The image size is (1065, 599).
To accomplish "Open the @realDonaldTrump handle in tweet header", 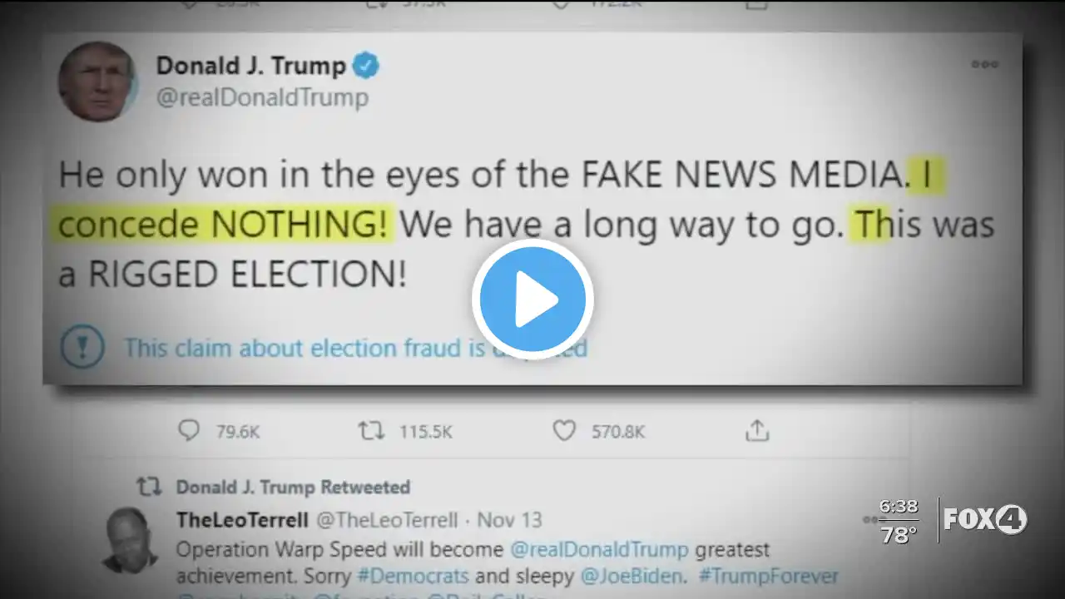I will [x=262, y=98].
